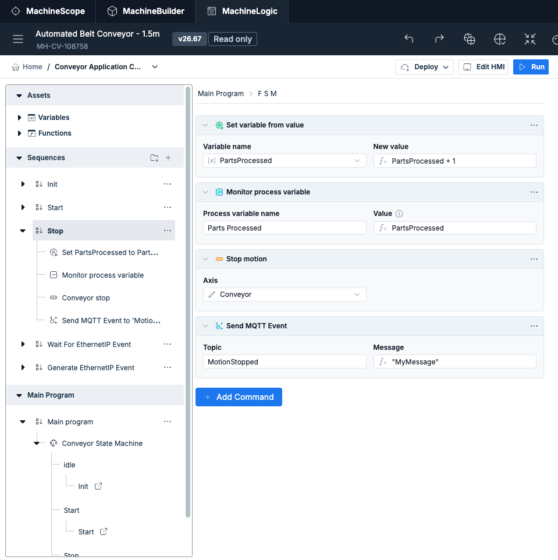Click the v26.67 version badge

[x=190, y=39]
